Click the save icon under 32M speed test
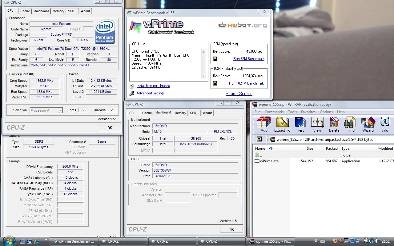This screenshot has width=394, height=246. [215, 59]
